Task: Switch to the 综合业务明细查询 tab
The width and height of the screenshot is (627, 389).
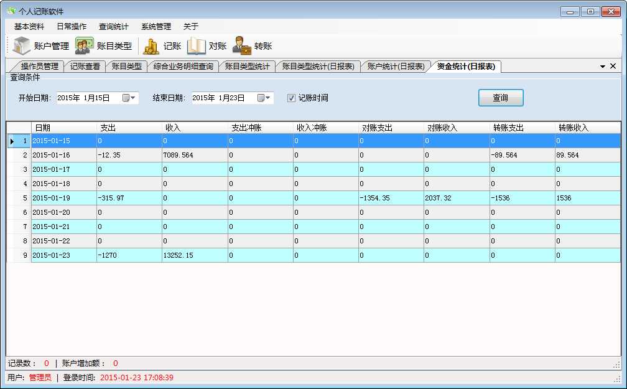Action: click(183, 67)
